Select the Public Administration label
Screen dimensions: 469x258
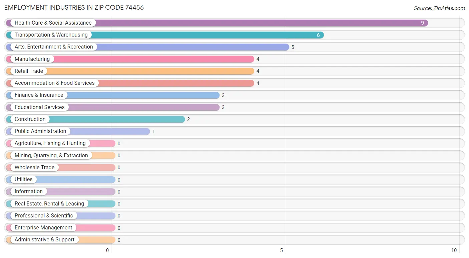[40, 131]
